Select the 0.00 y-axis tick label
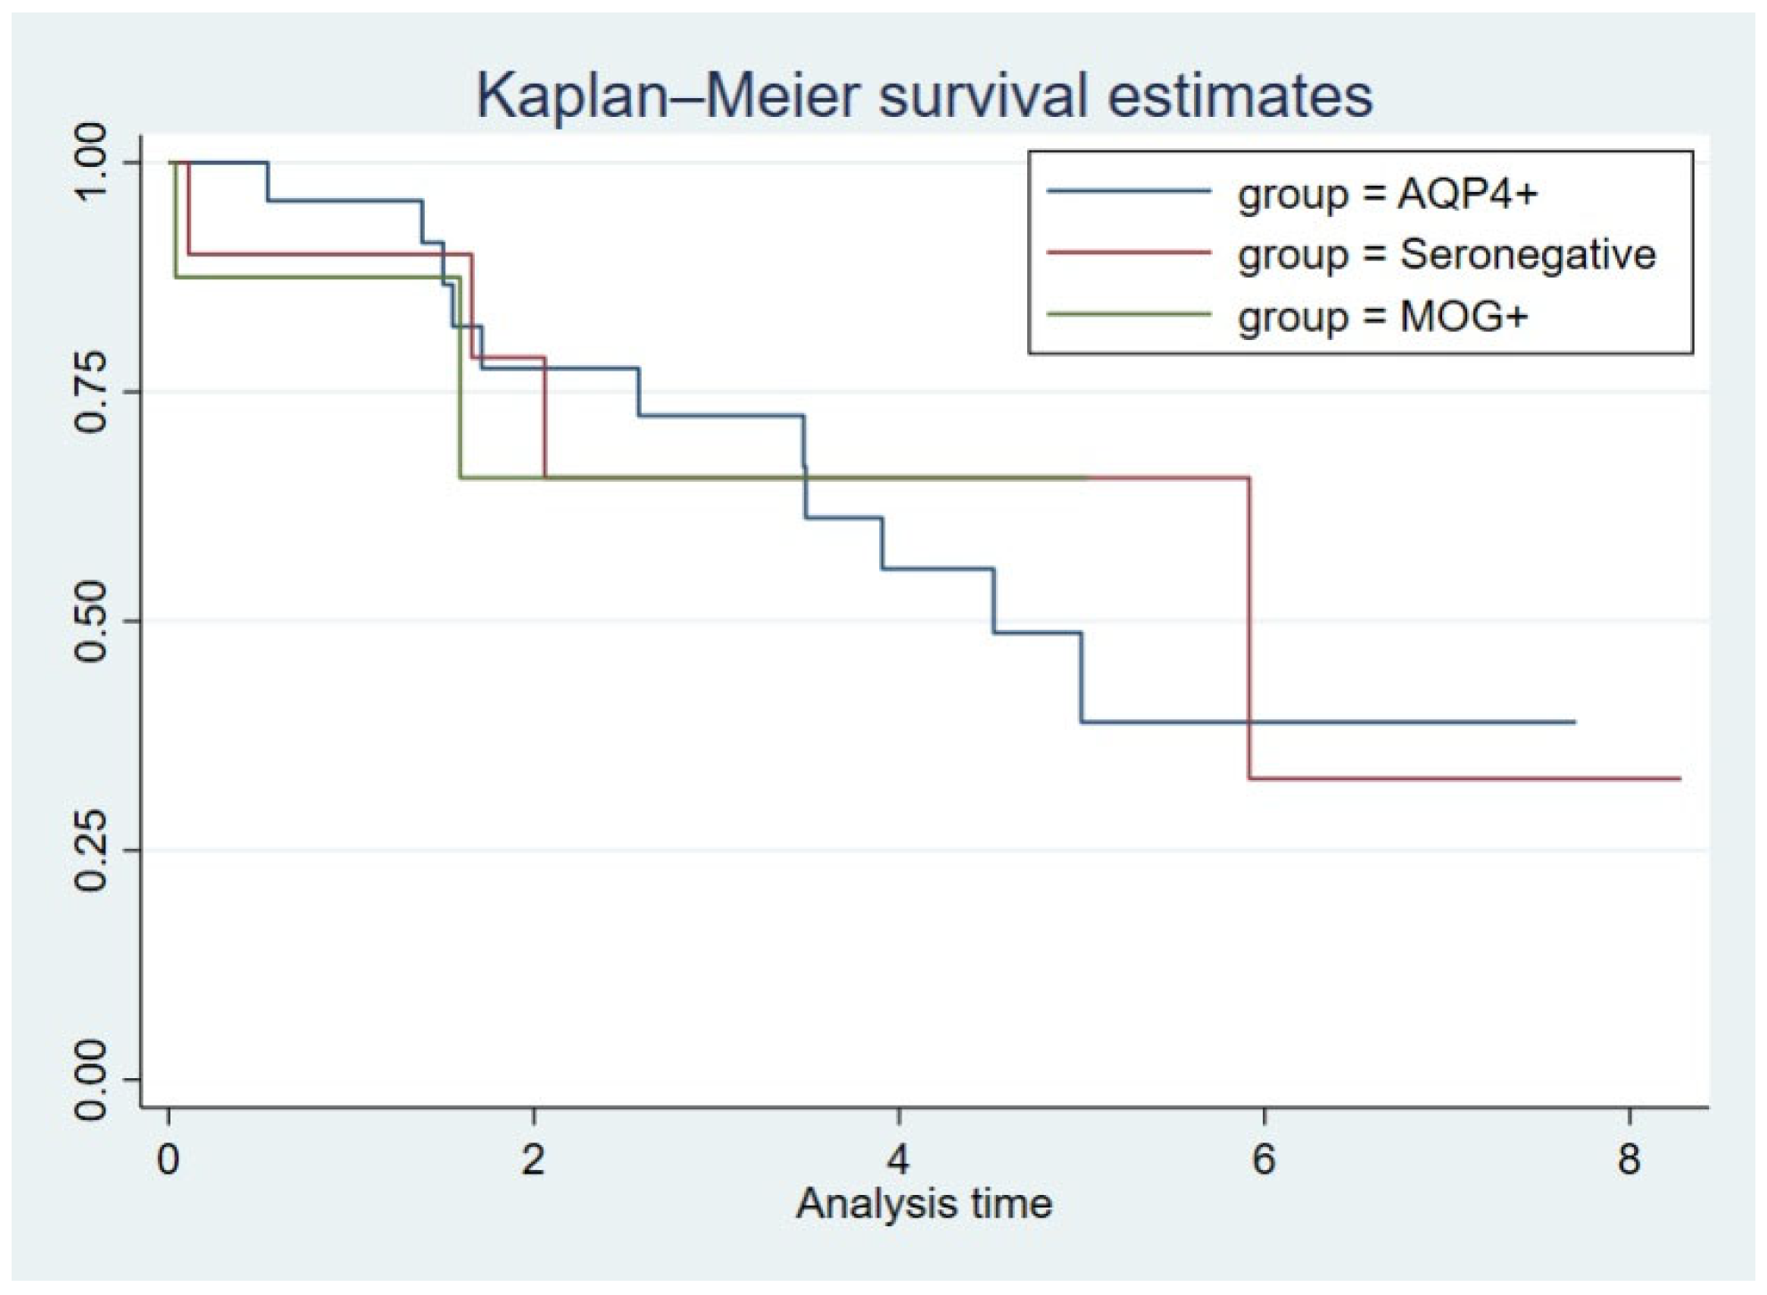Image resolution: width=1767 pixels, height=1295 pixels. point(91,1080)
